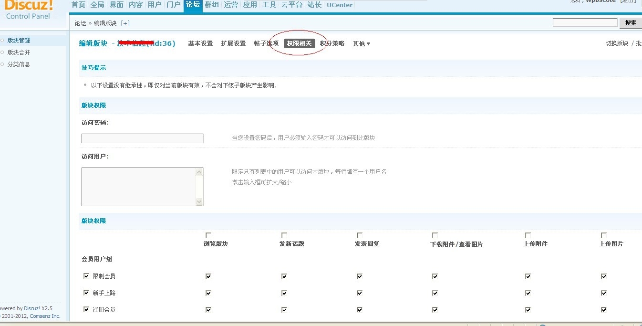Uncheck 注册会员's 上传图片 permission checkbox
642x326 pixels.
pos(603,309)
